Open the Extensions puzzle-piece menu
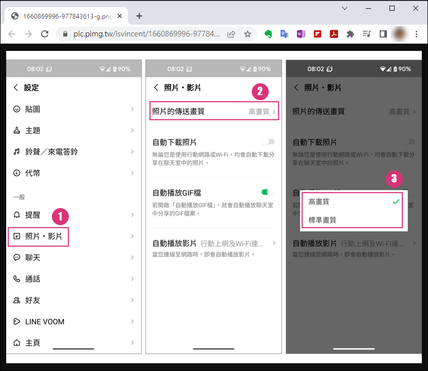Screen dimensions: 428x371 pos(350,34)
